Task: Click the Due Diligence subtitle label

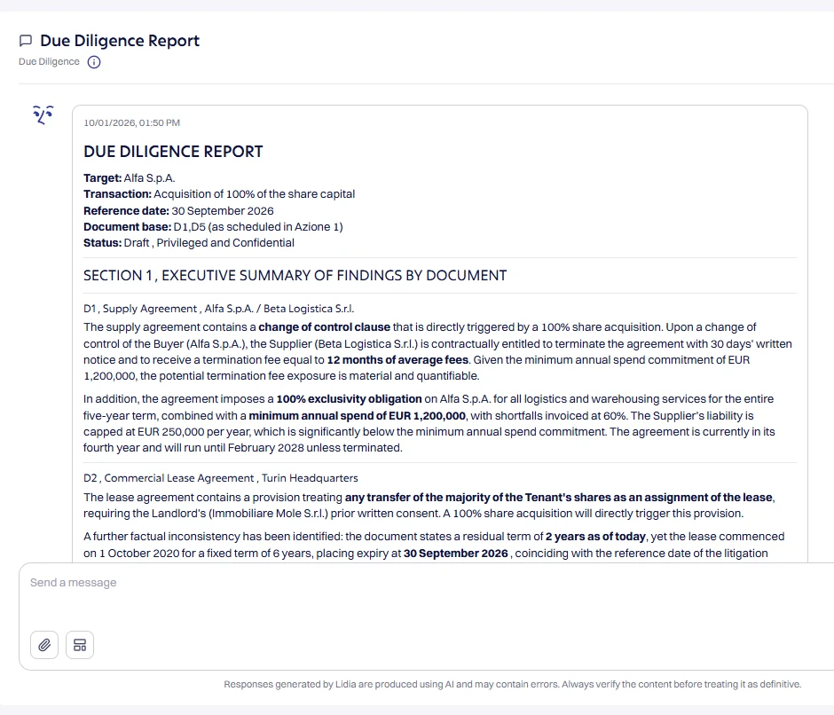Action: coord(49,62)
